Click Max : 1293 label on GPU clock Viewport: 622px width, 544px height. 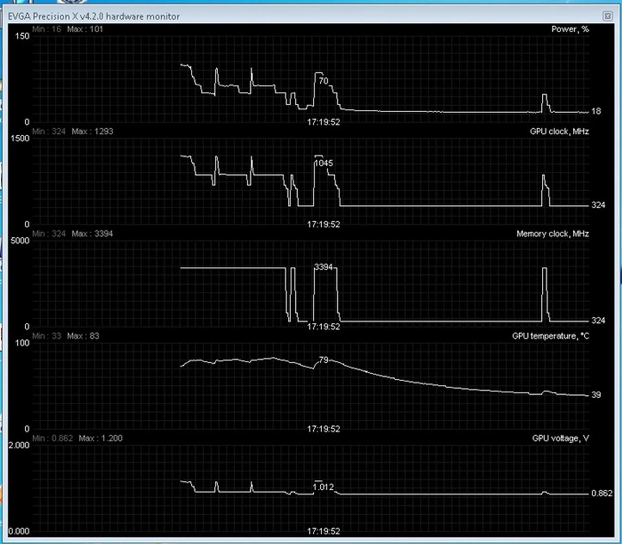coord(92,131)
